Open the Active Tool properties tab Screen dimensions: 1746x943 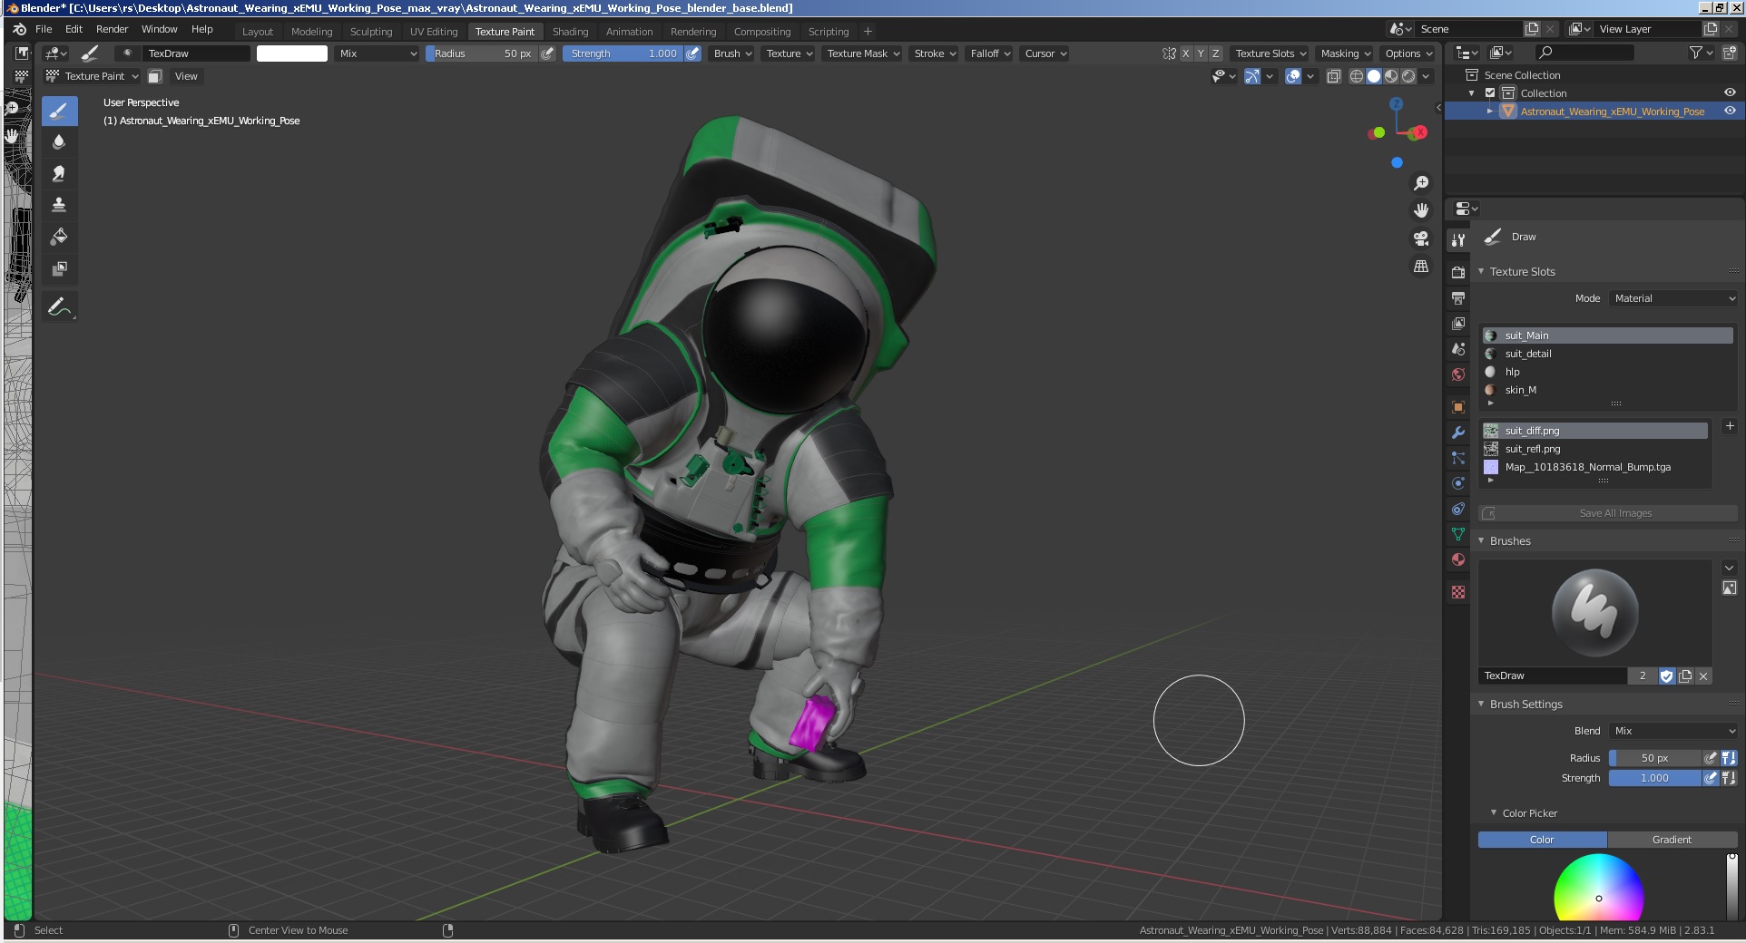(1458, 240)
